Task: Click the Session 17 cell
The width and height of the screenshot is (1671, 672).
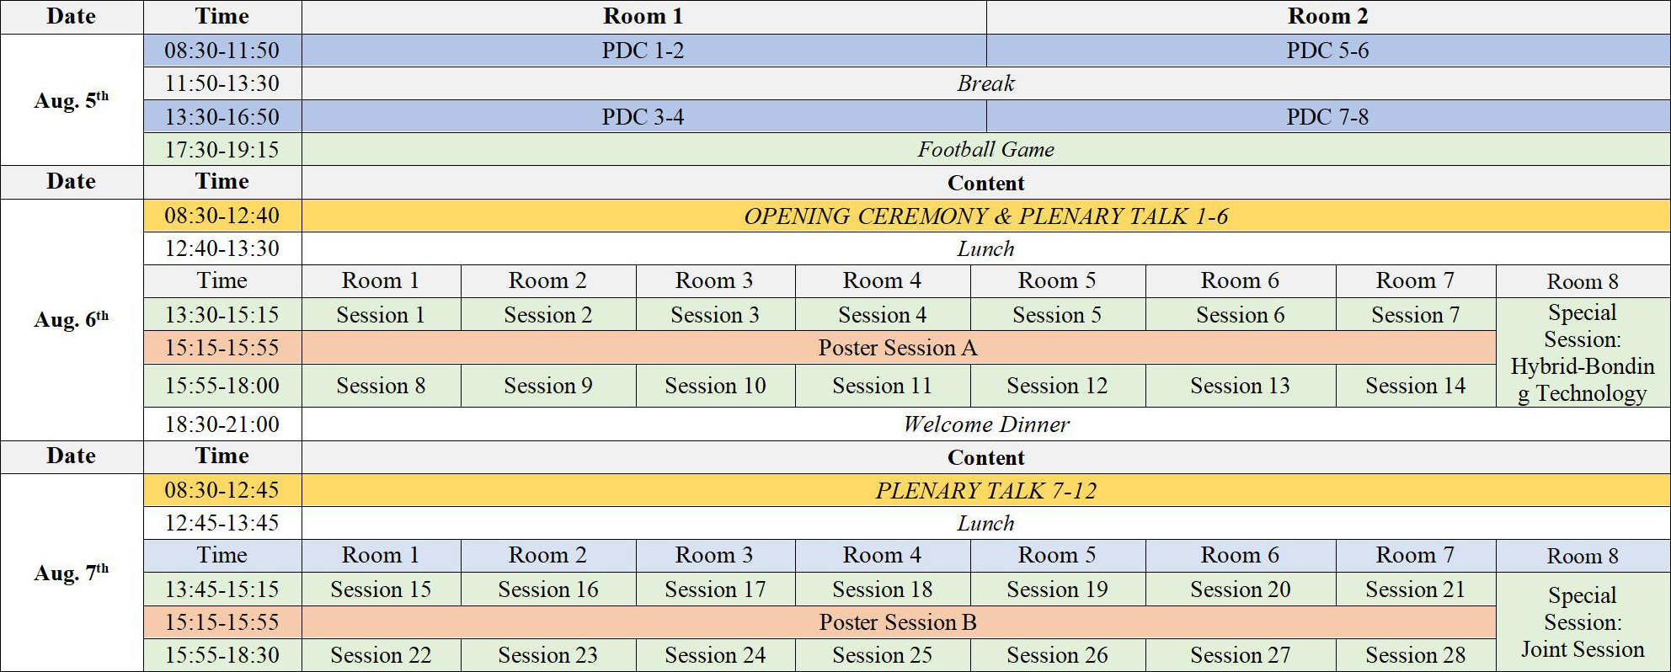Action: (715, 589)
